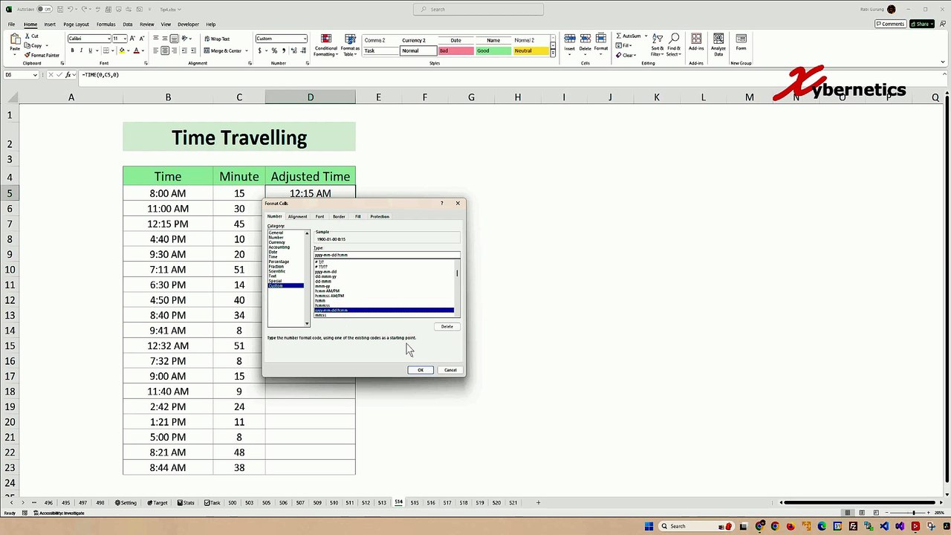
Task: Open Find & Select
Action: click(x=674, y=45)
